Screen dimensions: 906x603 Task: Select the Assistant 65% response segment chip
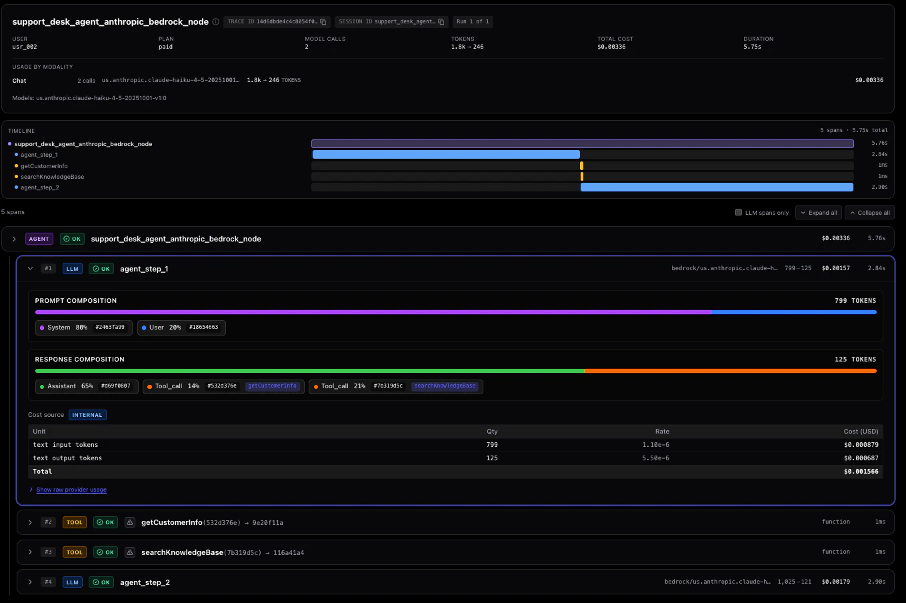(x=87, y=386)
